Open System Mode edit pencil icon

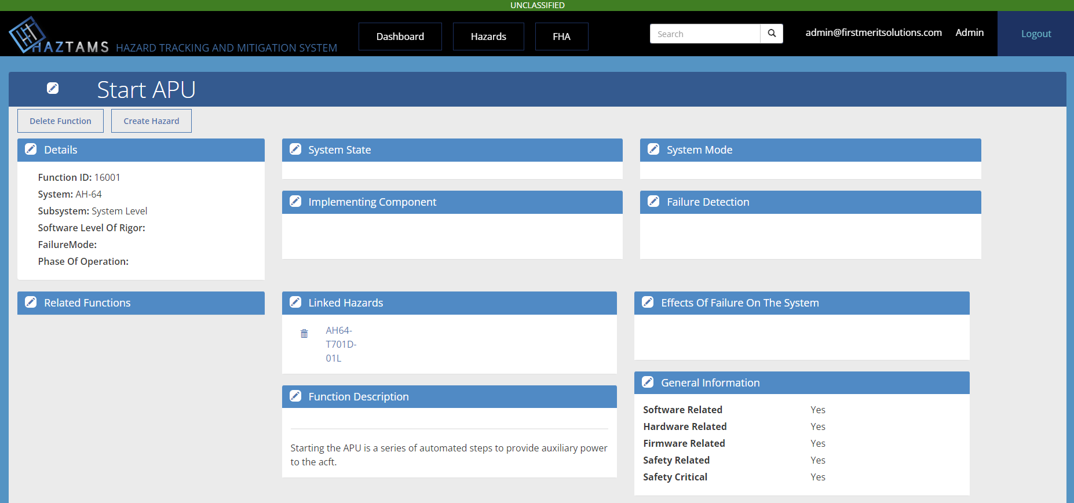click(x=653, y=149)
